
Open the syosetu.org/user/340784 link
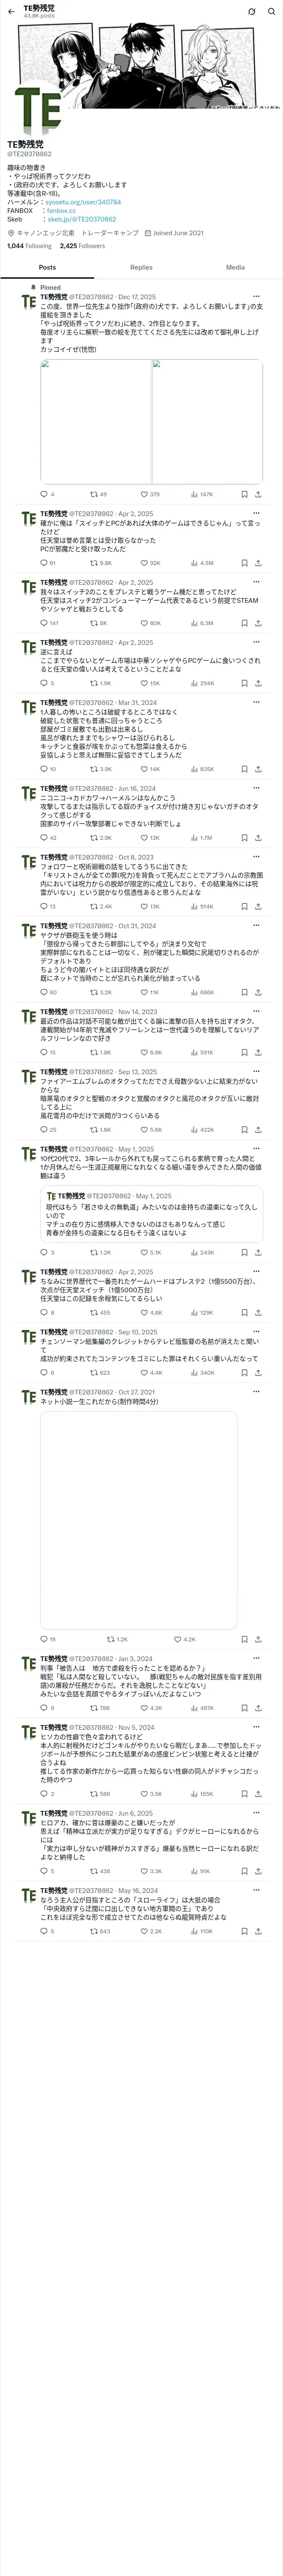pos(83,202)
